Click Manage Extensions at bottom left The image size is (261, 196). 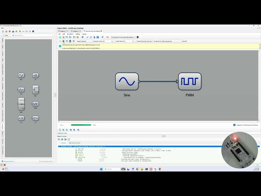coord(8,162)
